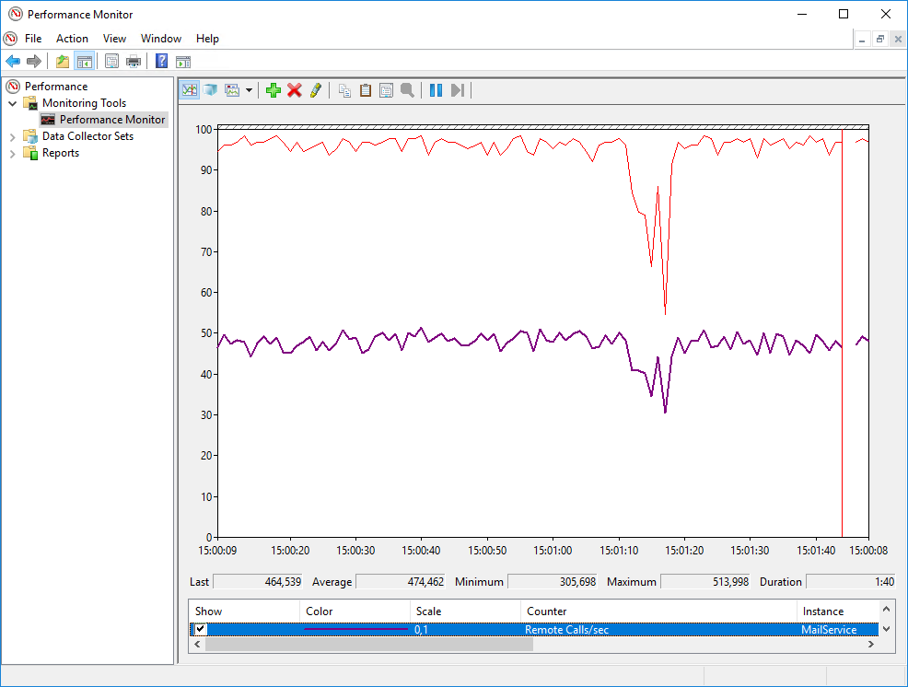The image size is (908, 687).
Task: Freeze the display with pause button
Action: (x=436, y=90)
